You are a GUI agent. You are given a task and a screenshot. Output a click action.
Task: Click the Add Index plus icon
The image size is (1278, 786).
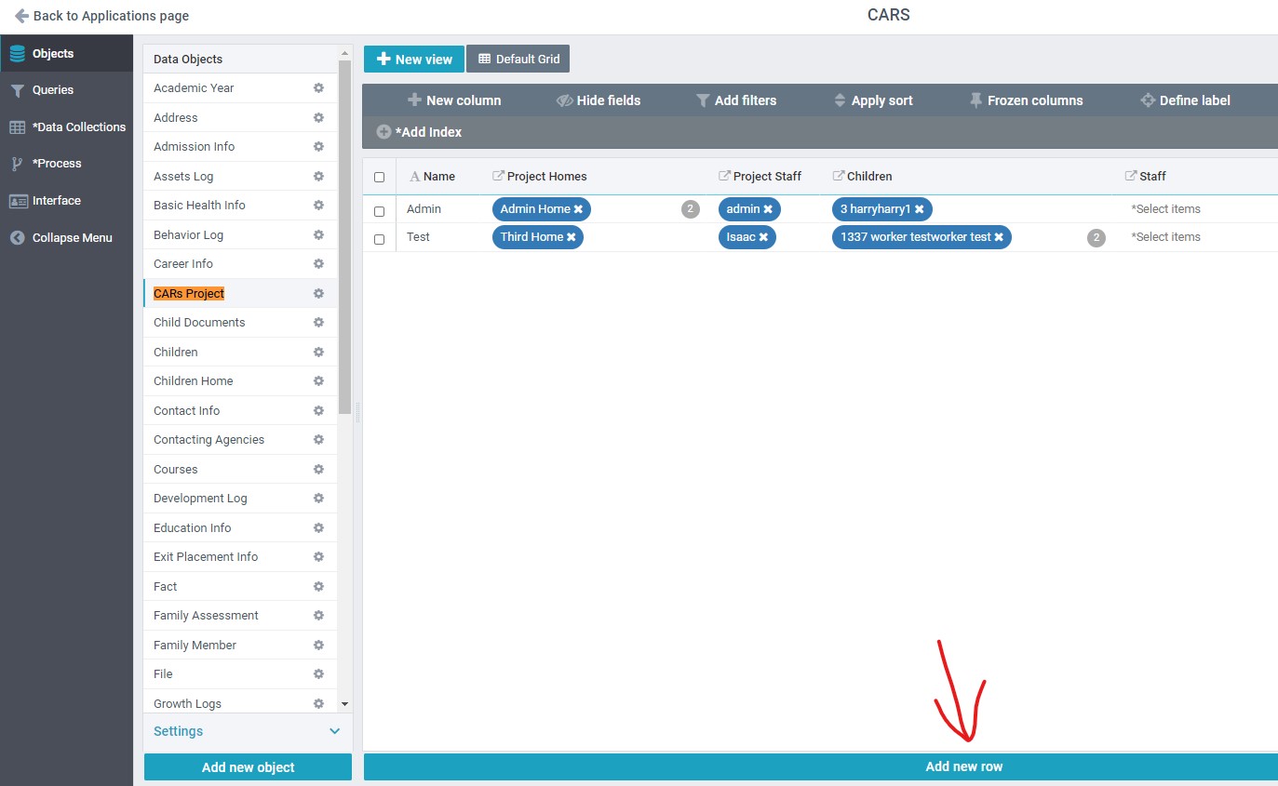tap(383, 132)
